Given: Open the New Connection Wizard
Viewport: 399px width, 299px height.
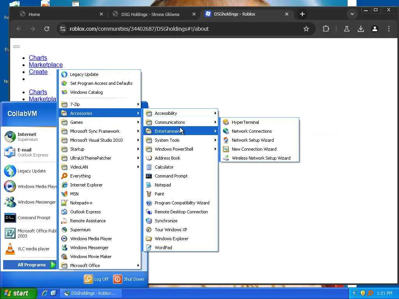Looking at the screenshot, I should coord(260,149).
